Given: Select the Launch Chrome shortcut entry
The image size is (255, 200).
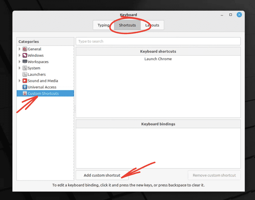Looking at the screenshot, I should 158,59.
